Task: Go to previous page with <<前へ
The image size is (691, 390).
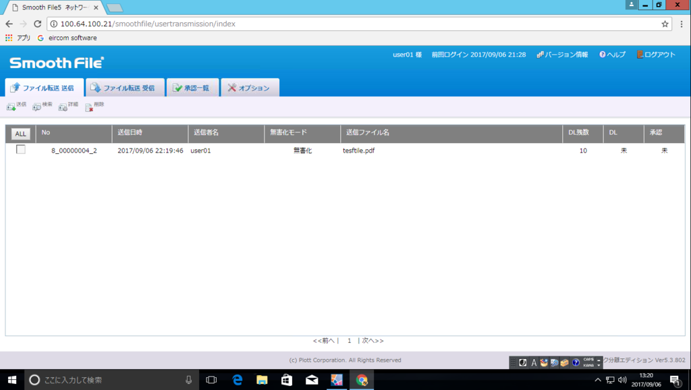Action: (x=323, y=341)
